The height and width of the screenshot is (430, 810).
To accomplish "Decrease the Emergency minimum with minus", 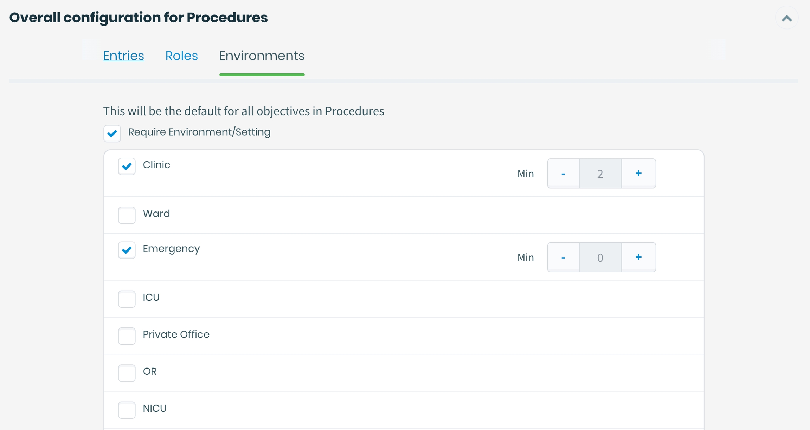I will click(x=563, y=258).
